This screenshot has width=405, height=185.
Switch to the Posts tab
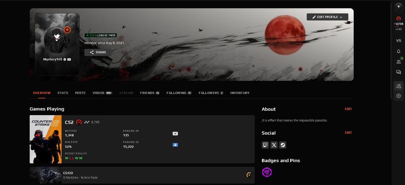tap(80, 93)
